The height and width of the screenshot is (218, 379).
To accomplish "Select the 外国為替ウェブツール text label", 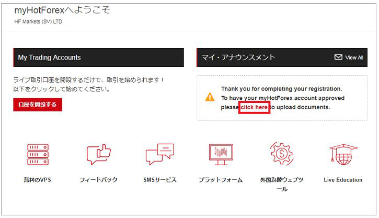I will pyautogui.click(x=282, y=184).
